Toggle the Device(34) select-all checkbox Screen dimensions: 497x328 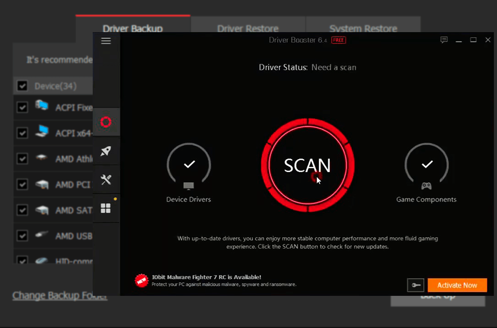click(22, 85)
